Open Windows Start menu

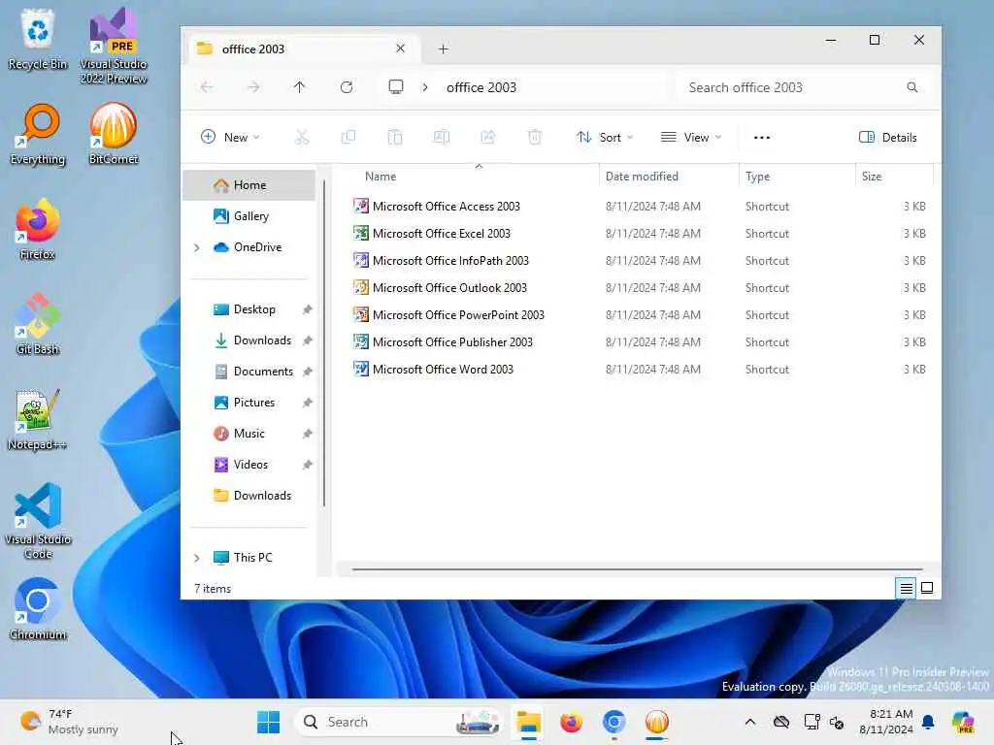pos(268,722)
